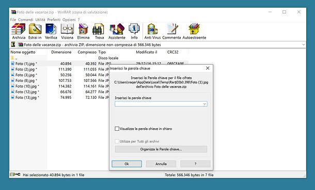Run the Verifica archive test
The height and width of the screenshot is (190, 315).
[51, 31]
